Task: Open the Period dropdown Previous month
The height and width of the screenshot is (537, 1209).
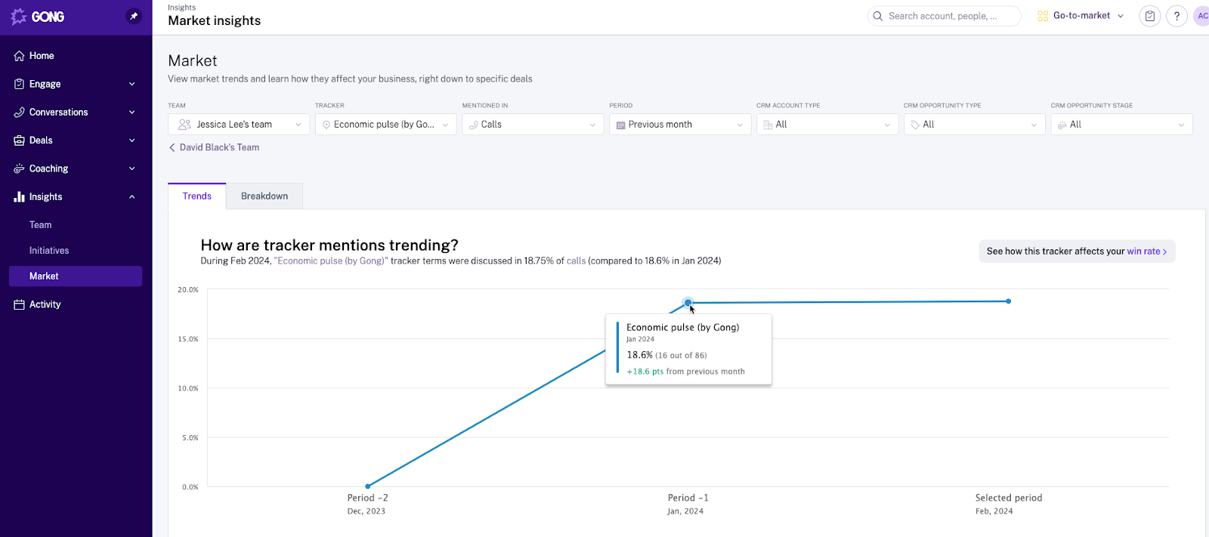Action: (680, 125)
